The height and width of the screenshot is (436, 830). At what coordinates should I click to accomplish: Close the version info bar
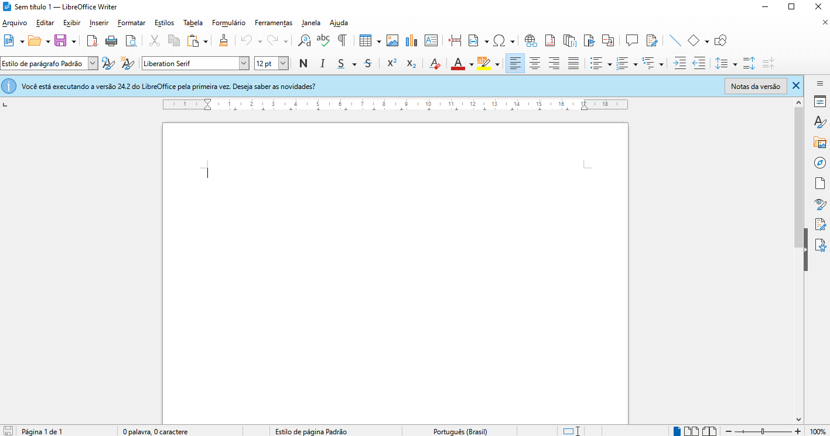(x=796, y=86)
